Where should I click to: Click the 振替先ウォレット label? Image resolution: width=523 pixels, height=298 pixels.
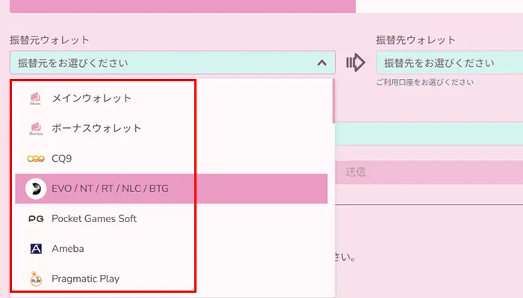tap(416, 40)
